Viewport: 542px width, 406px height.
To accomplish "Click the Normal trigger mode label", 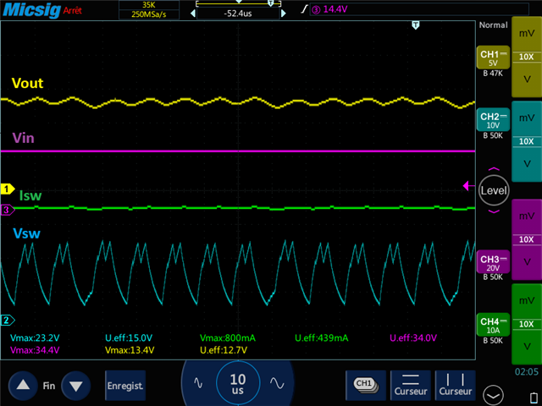I will click(x=493, y=25).
